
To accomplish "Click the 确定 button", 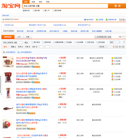I will [26, 43].
